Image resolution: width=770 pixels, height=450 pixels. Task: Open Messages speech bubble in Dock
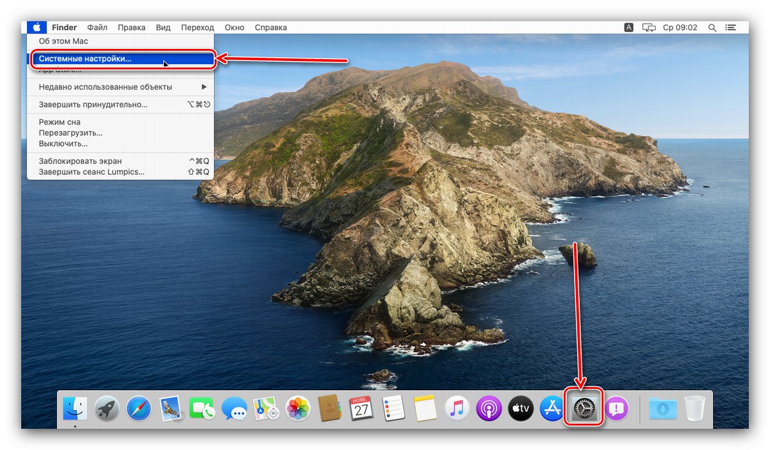234,408
